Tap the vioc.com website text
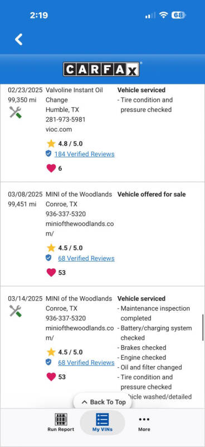Screen dimensions: 205x447 [x=59, y=130]
